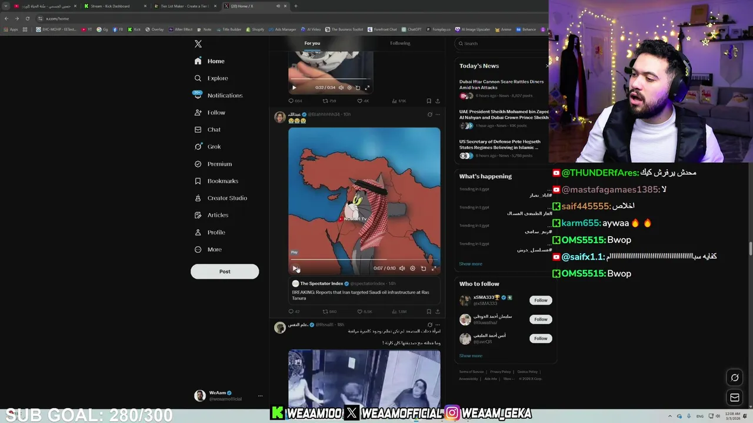Viewport: 753px width, 423px height.
Task: Open a new browser tab
Action: [x=296, y=6]
